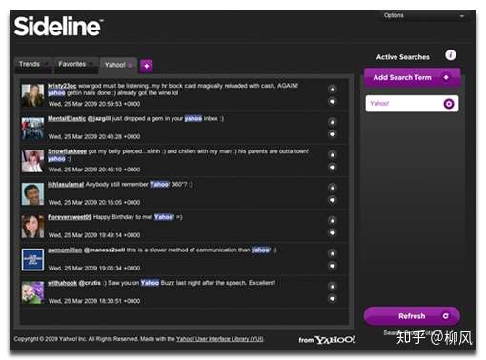The height and width of the screenshot is (360, 486).
Task: Switch to the Favorites tab
Action: click(x=75, y=65)
